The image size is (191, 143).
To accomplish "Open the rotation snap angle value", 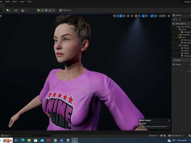I will pos(146,16).
